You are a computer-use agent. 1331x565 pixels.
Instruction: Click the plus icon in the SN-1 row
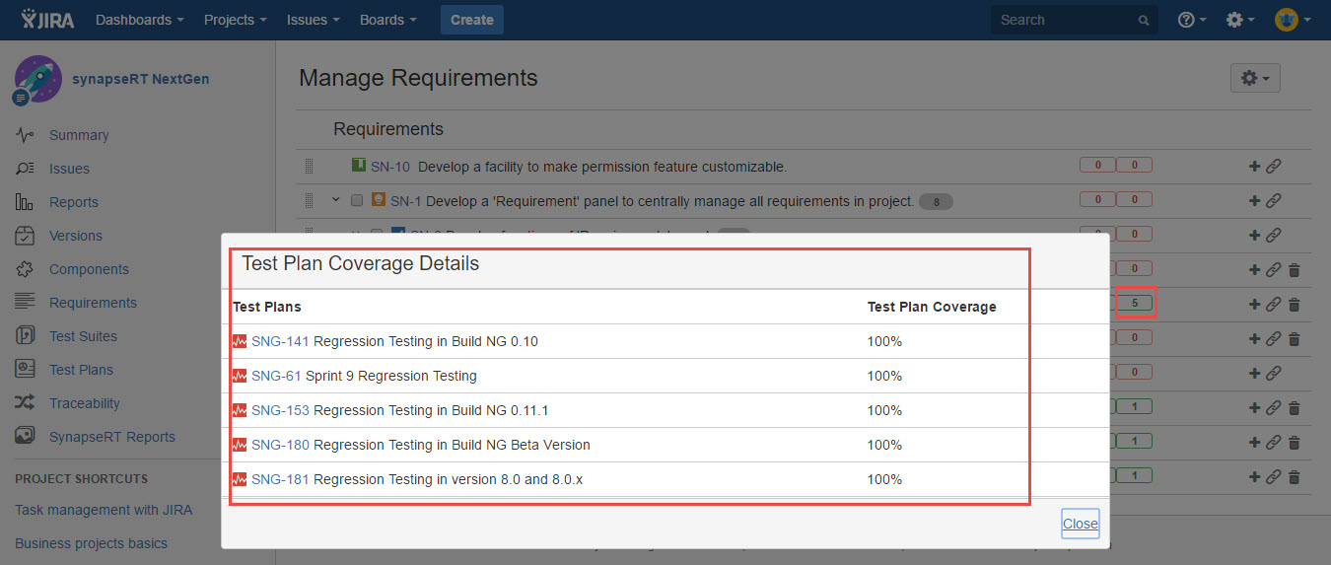[x=1254, y=201]
